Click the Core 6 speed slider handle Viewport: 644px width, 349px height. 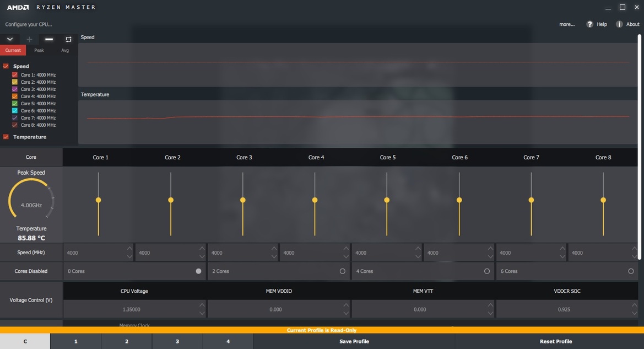tap(459, 200)
